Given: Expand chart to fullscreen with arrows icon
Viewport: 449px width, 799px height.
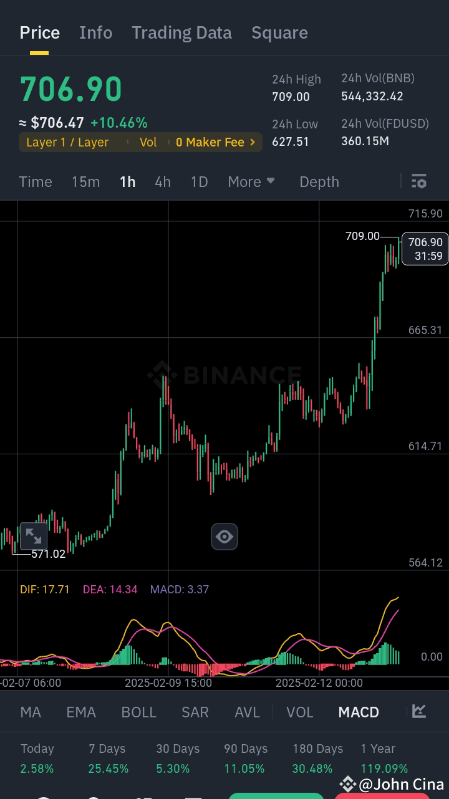Looking at the screenshot, I should (32, 536).
